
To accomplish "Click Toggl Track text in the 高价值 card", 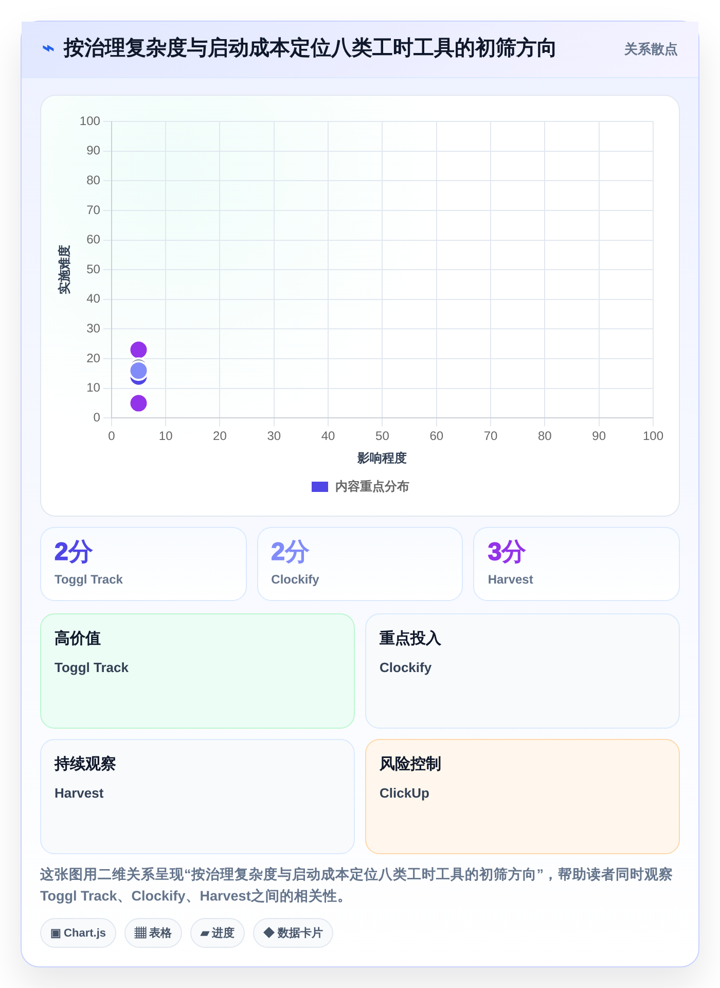I will point(92,667).
